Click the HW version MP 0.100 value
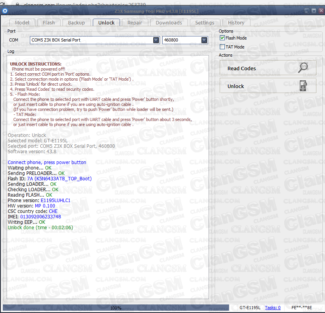Image resolution: width=325 pixels, height=313 pixels. 45,206
